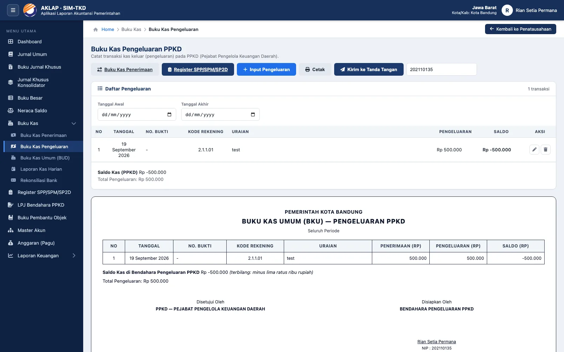The height and width of the screenshot is (352, 564).
Task: Click the Neraca Saldo scale icon
Action: coord(11,111)
